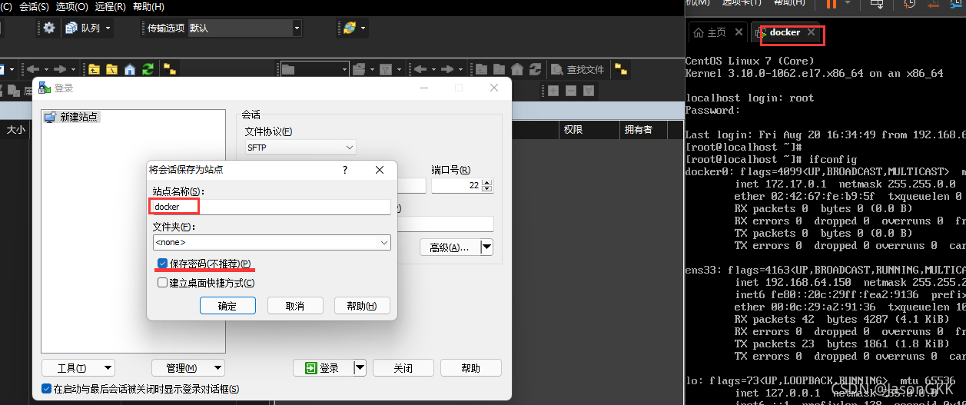966x405 pixels.
Task: Click Help (帮助) button in login window
Action: tap(471, 368)
